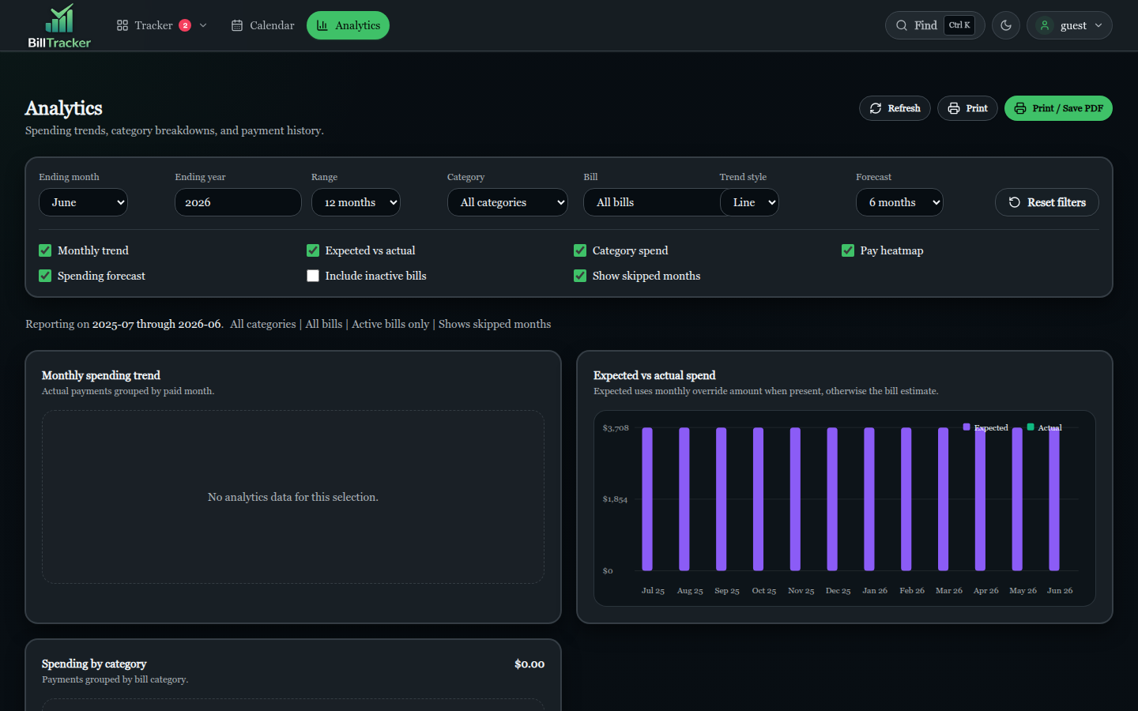Uncheck the Expected vs actual checkbox
This screenshot has width=1138, height=711.
[313, 250]
